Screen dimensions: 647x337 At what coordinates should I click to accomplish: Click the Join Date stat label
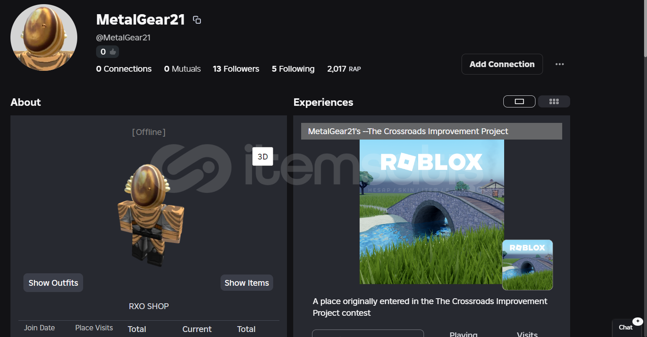(x=39, y=328)
